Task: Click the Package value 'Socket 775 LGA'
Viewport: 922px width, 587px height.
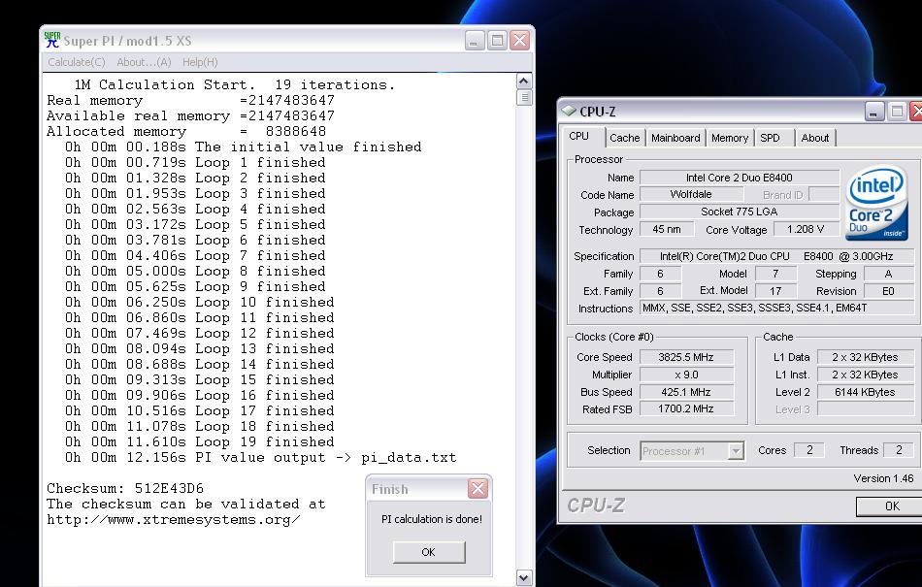Action: click(740, 212)
